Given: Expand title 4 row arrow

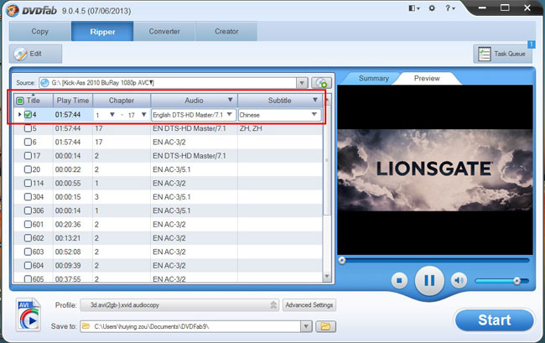Looking at the screenshot, I should click(x=19, y=114).
